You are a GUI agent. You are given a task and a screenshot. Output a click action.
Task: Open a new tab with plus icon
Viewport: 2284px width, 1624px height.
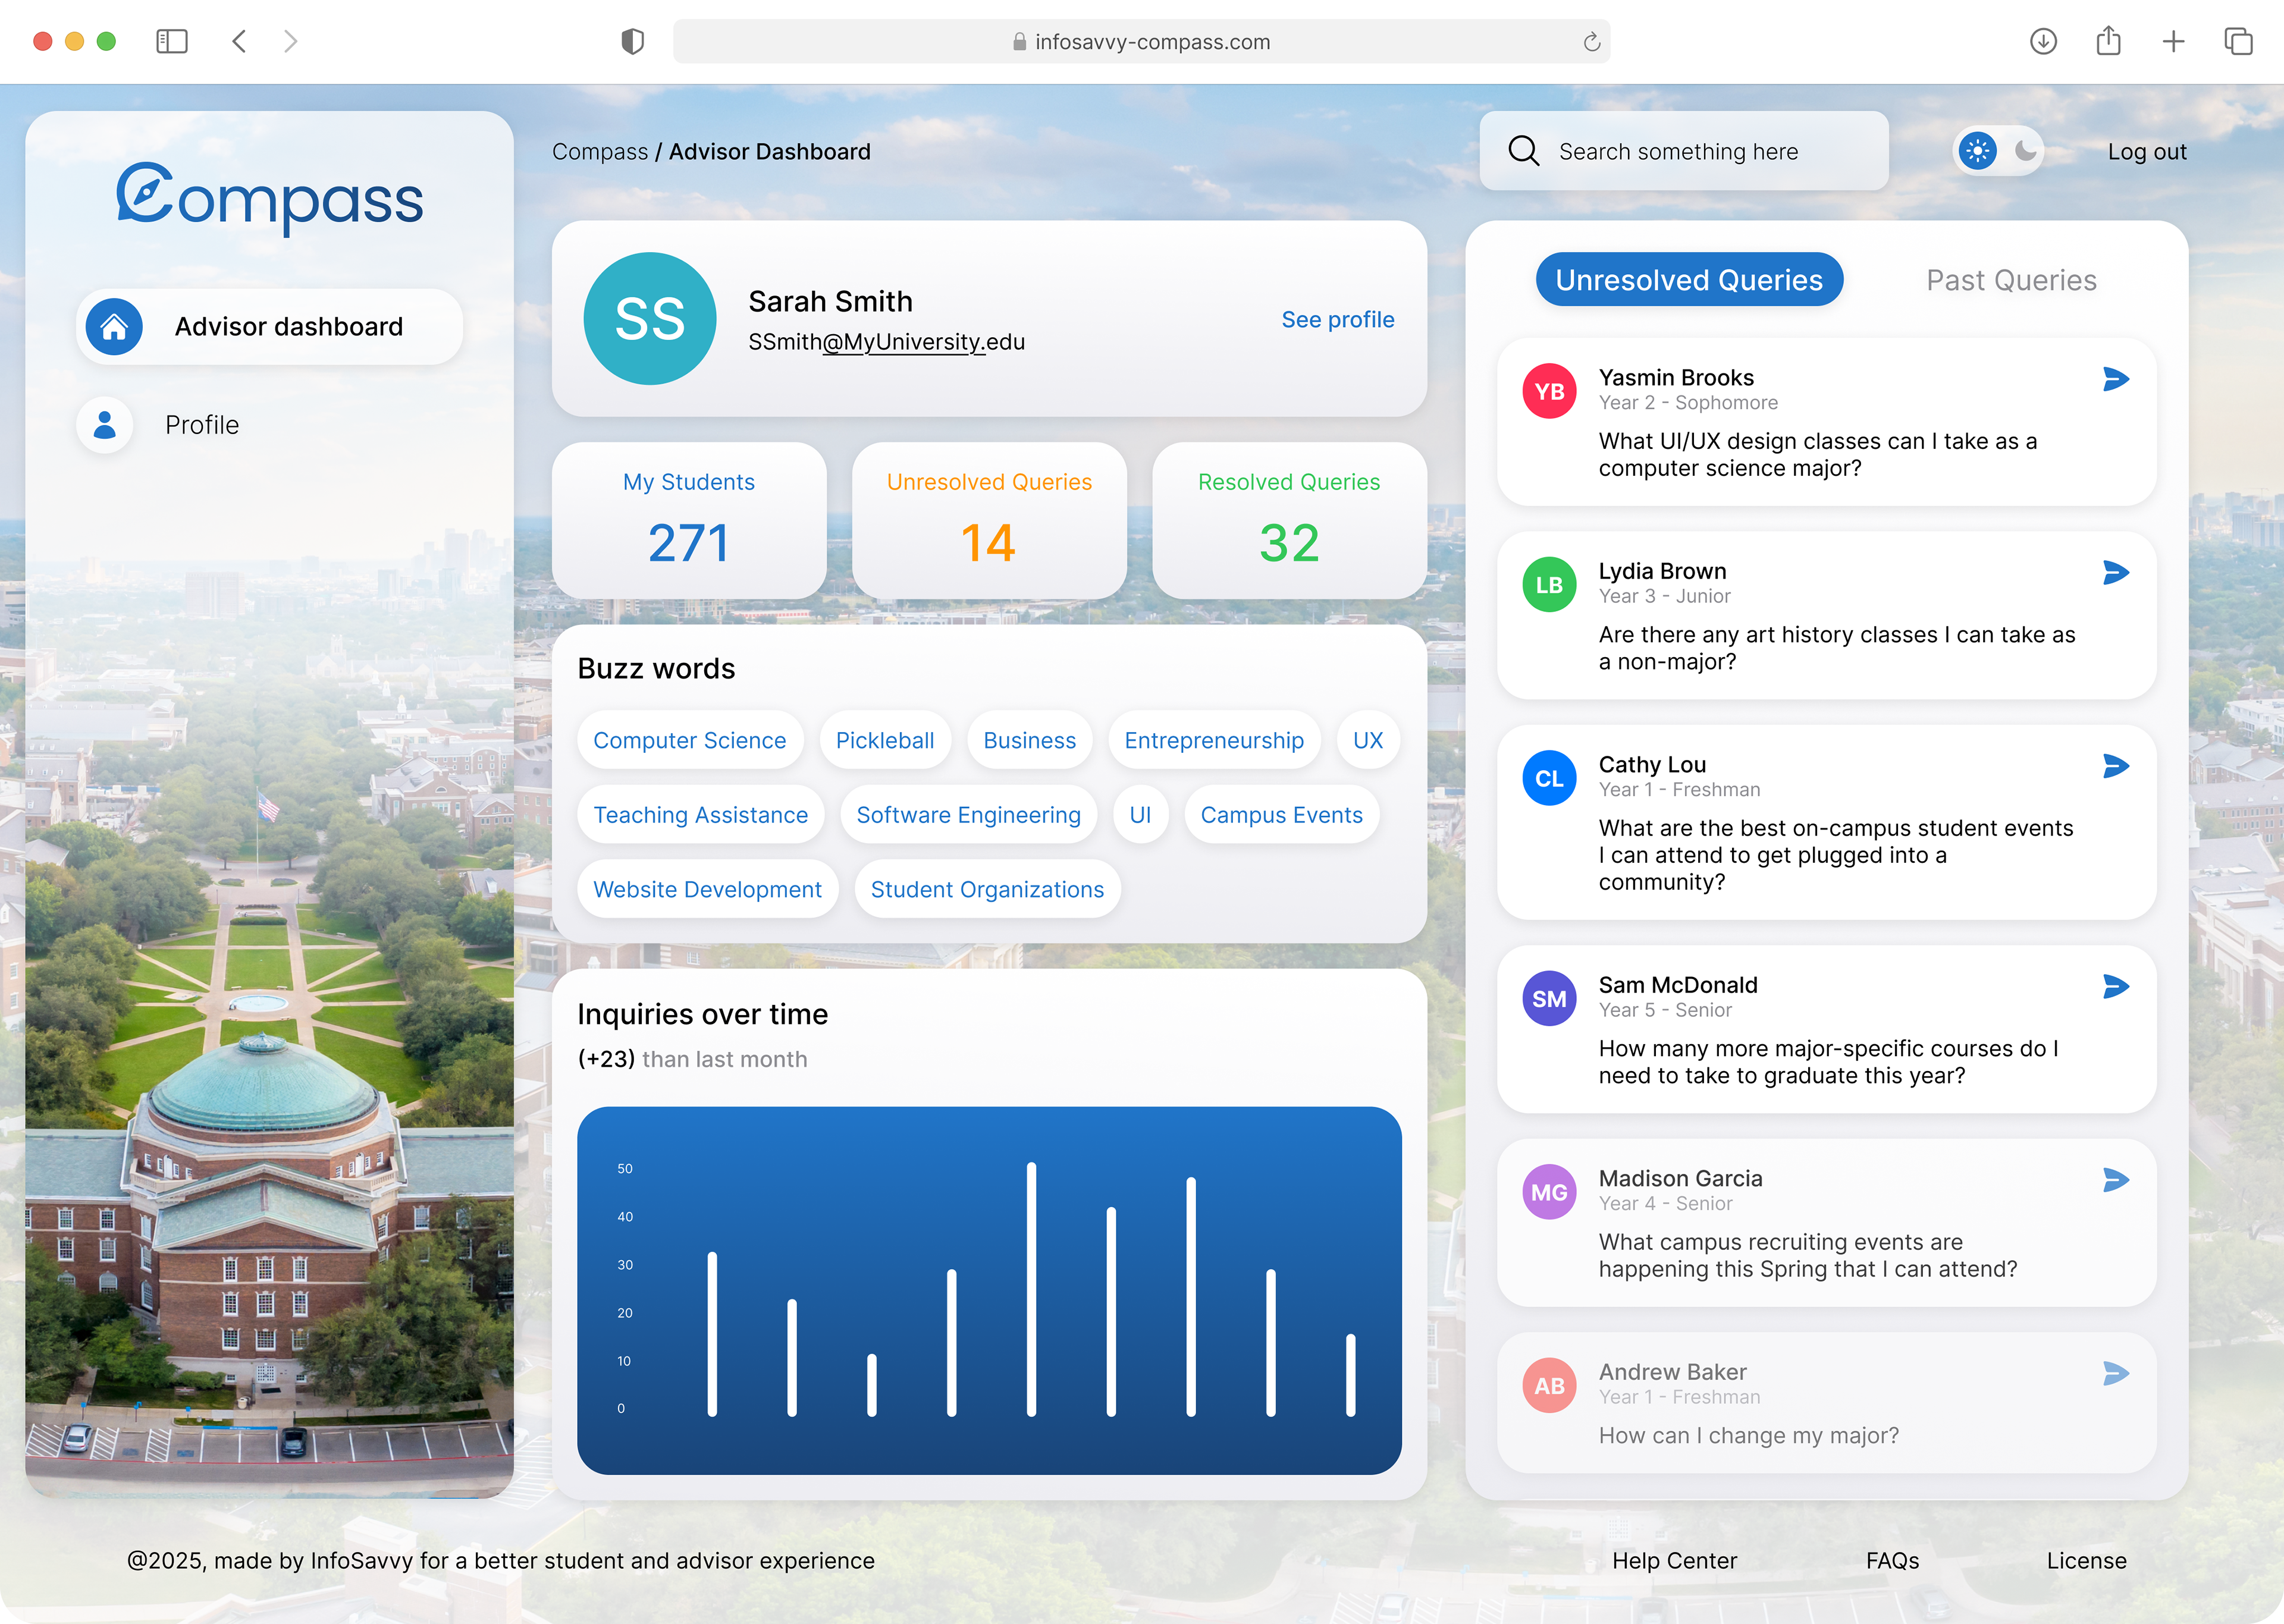point(2173,41)
